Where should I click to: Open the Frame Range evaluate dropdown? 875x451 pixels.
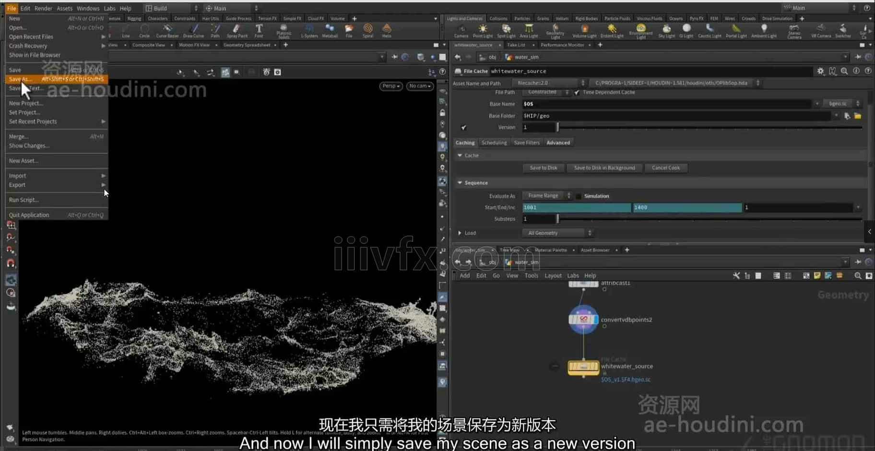pyautogui.click(x=547, y=196)
